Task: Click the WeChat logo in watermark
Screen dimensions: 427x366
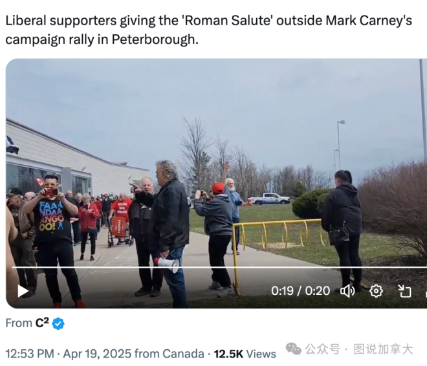Action: pos(293,349)
